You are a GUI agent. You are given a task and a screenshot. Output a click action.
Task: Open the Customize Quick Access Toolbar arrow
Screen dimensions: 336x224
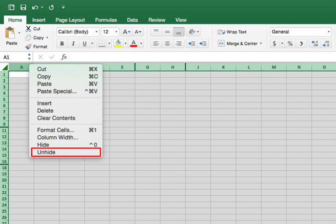point(63,7)
